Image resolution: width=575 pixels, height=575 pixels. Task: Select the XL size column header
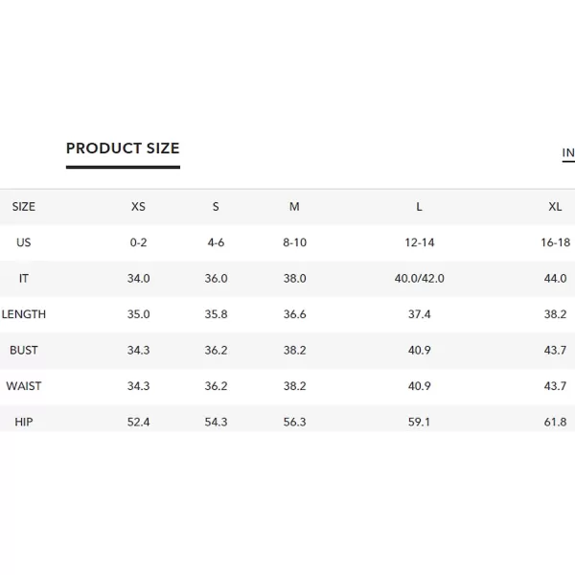pos(555,207)
